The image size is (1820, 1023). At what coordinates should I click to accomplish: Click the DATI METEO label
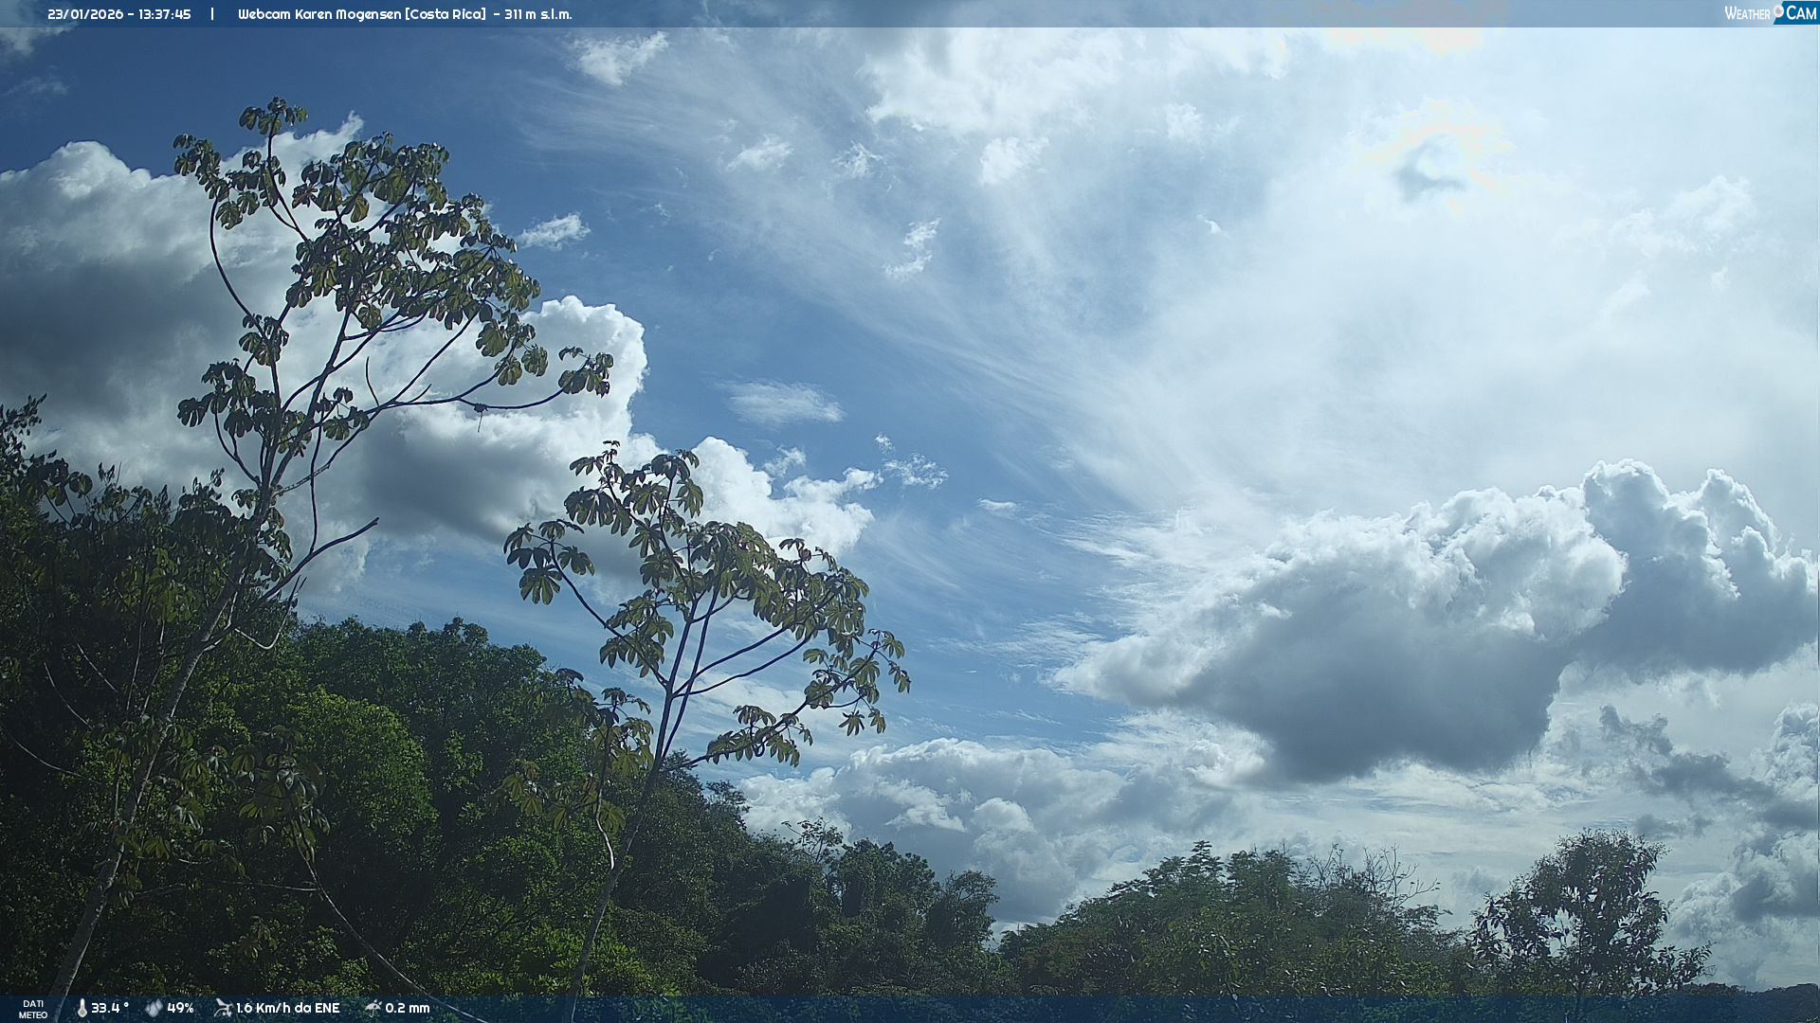[33, 1009]
